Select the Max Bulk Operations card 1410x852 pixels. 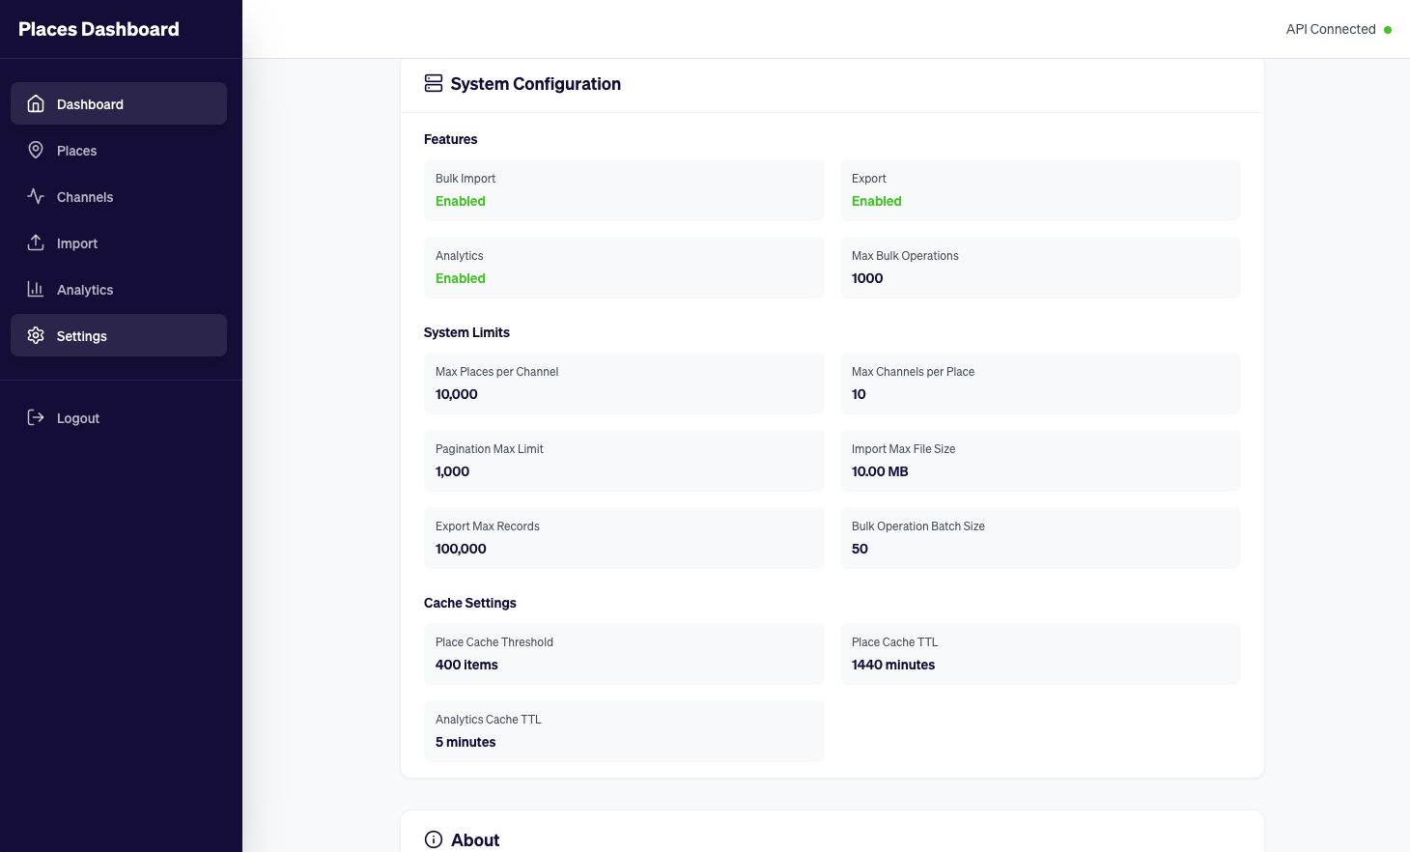click(x=1040, y=268)
